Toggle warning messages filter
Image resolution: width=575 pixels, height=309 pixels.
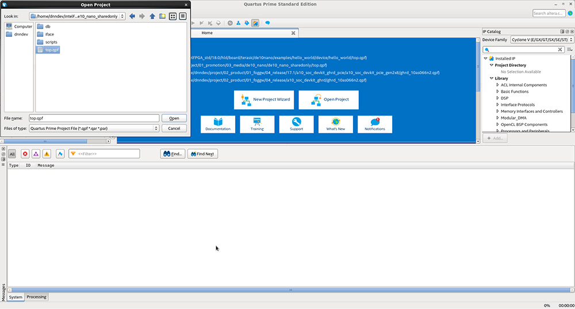[x=47, y=154]
